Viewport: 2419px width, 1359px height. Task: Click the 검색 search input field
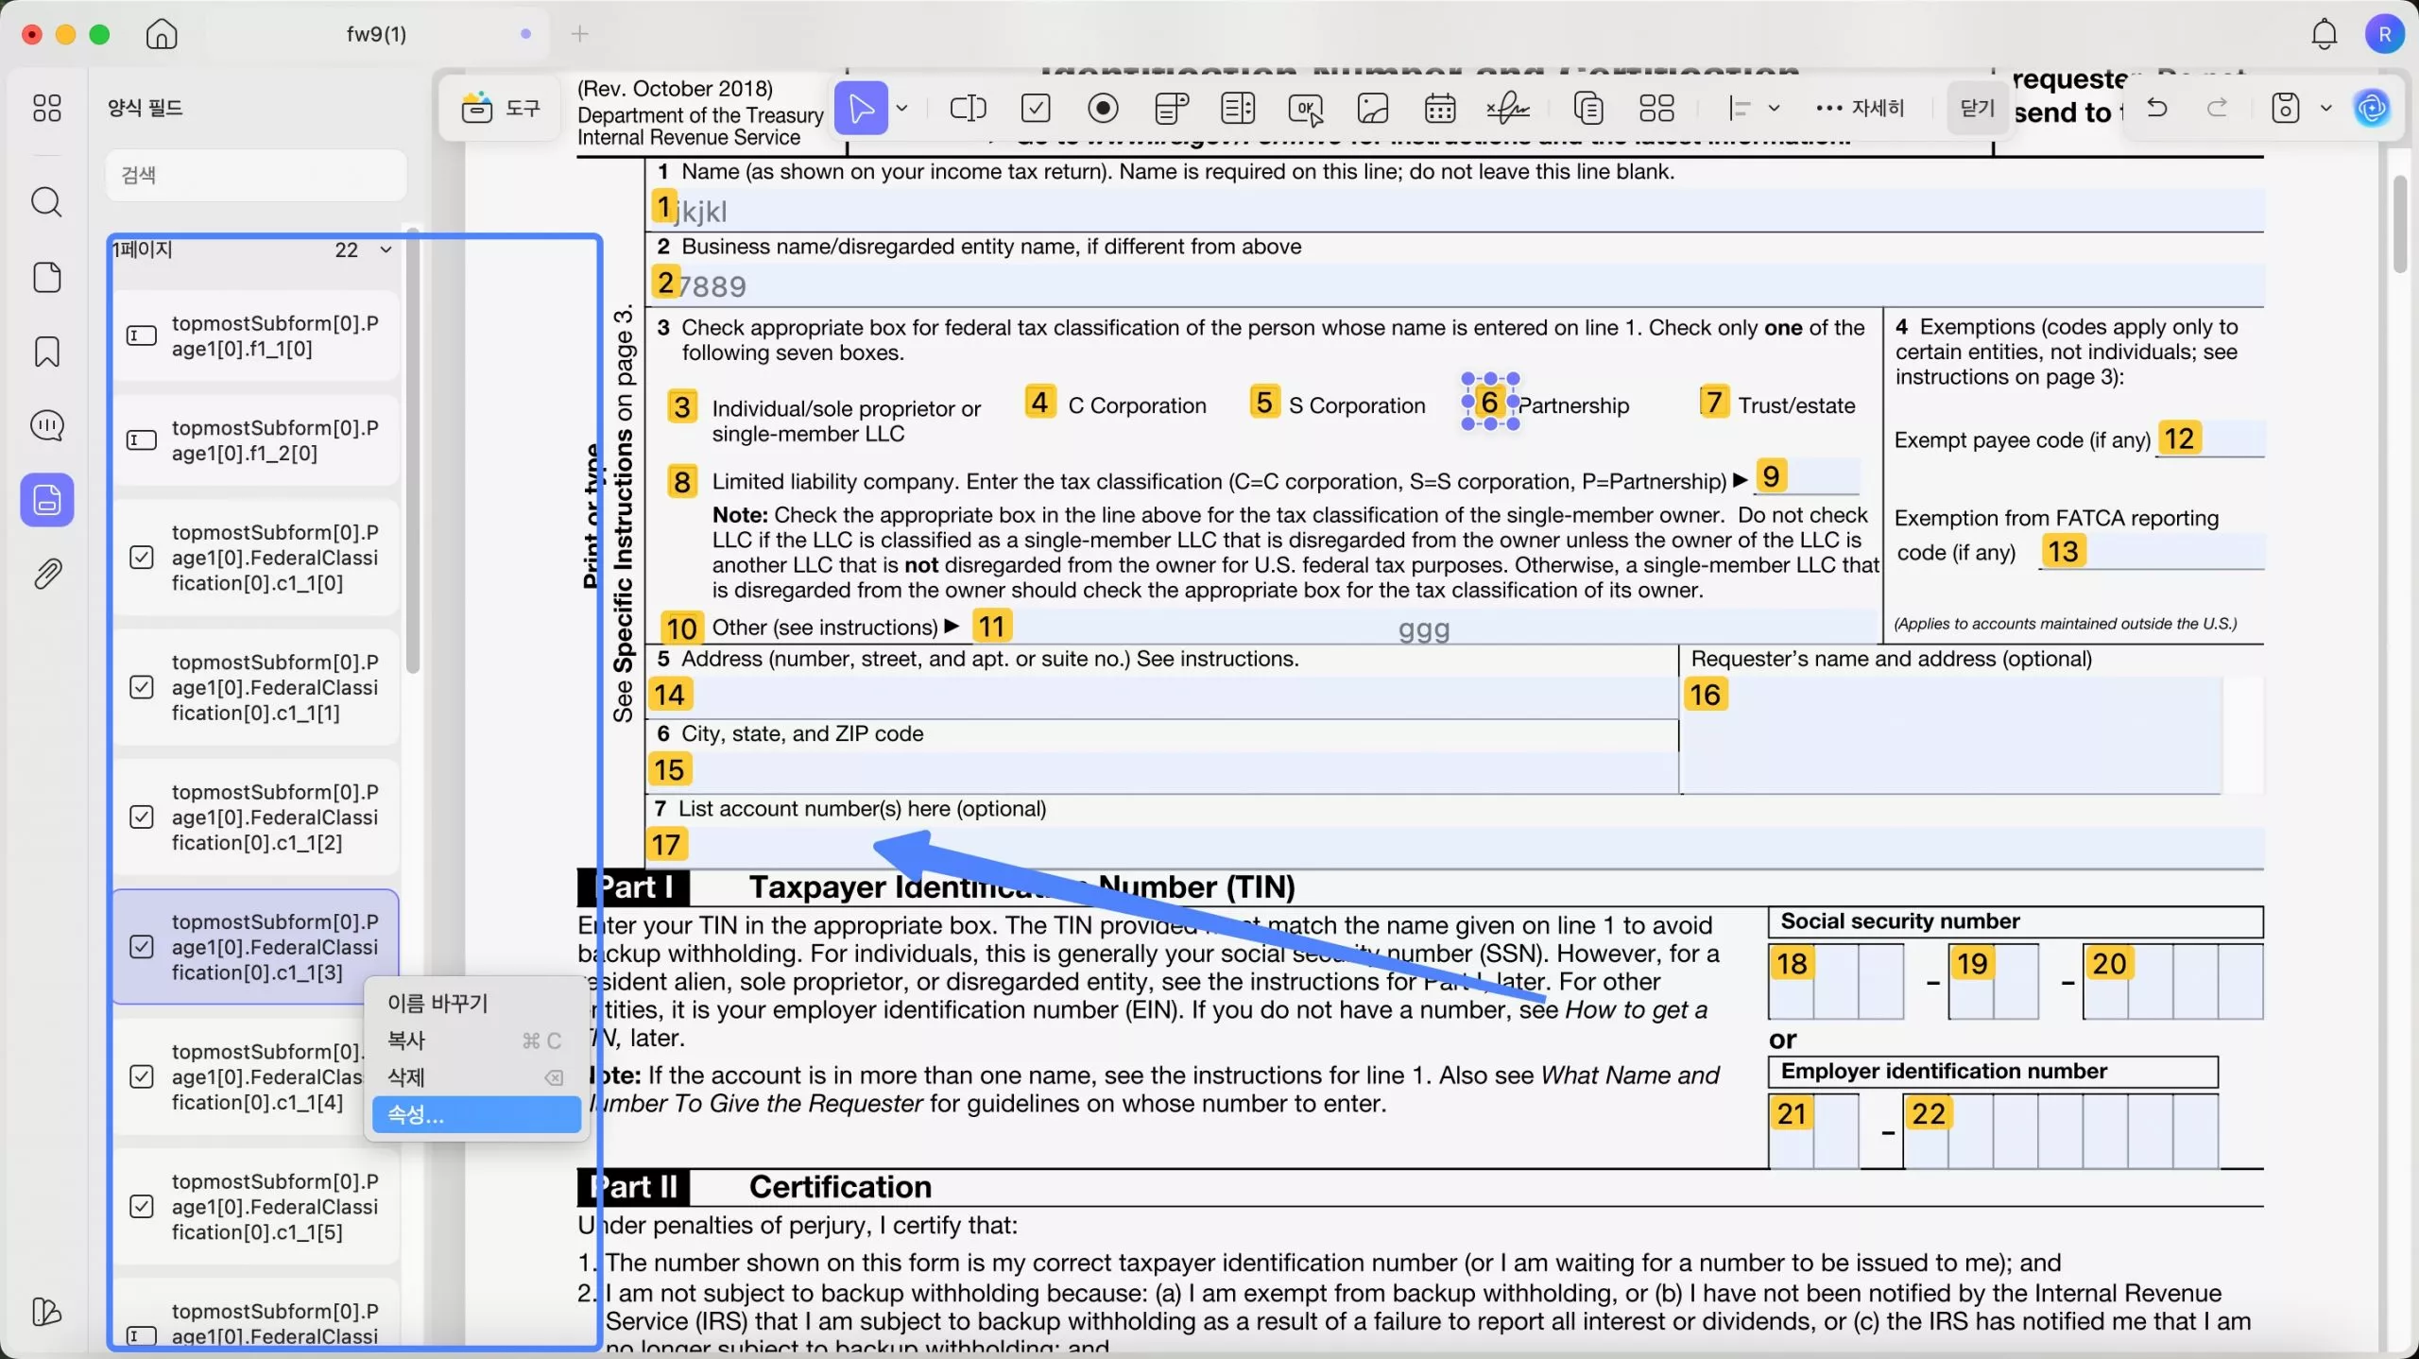tap(255, 175)
